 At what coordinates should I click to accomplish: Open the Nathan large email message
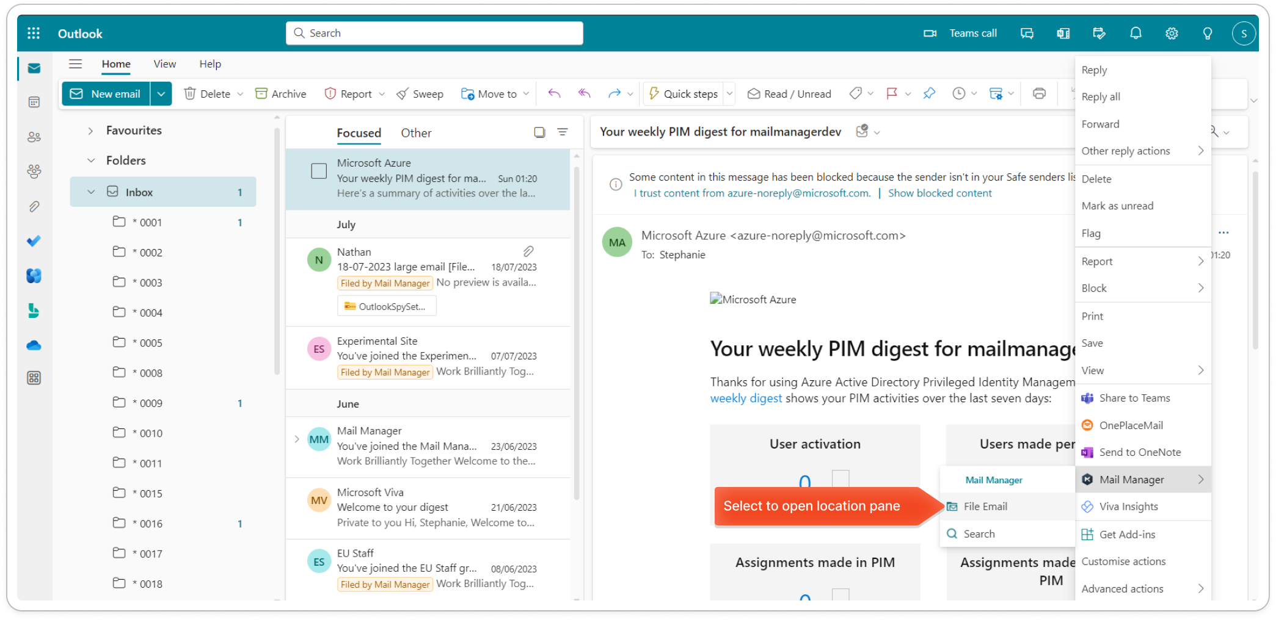428,282
